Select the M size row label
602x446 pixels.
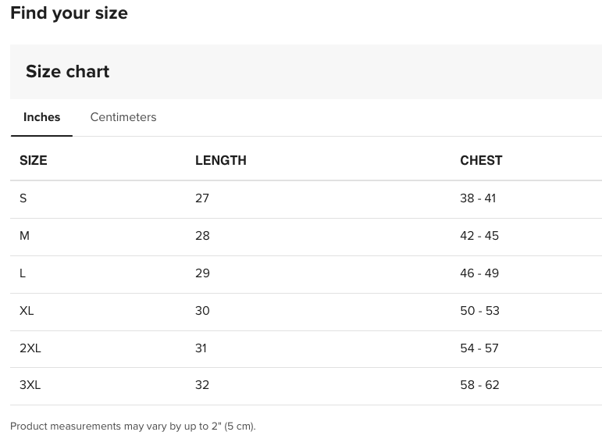[x=24, y=236]
